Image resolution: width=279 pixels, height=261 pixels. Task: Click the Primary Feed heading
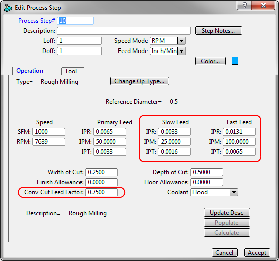(x=114, y=122)
